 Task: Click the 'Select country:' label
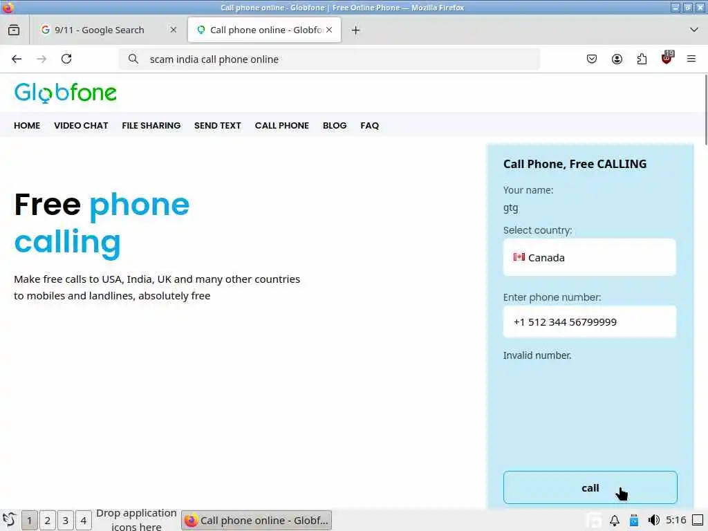click(537, 230)
